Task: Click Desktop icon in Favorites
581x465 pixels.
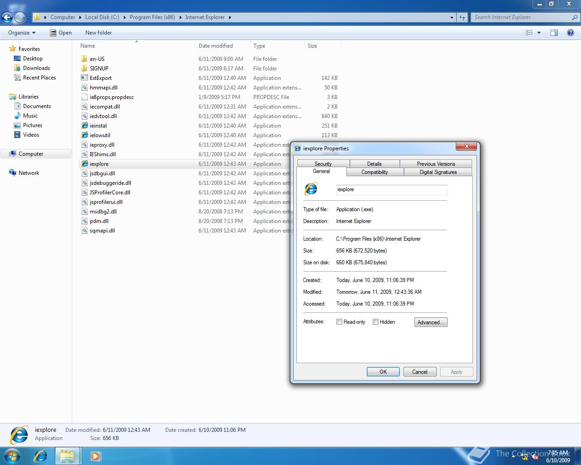Action: [17, 58]
